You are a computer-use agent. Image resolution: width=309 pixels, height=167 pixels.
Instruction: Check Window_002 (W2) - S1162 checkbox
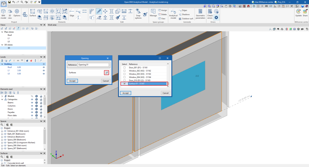point(124,71)
